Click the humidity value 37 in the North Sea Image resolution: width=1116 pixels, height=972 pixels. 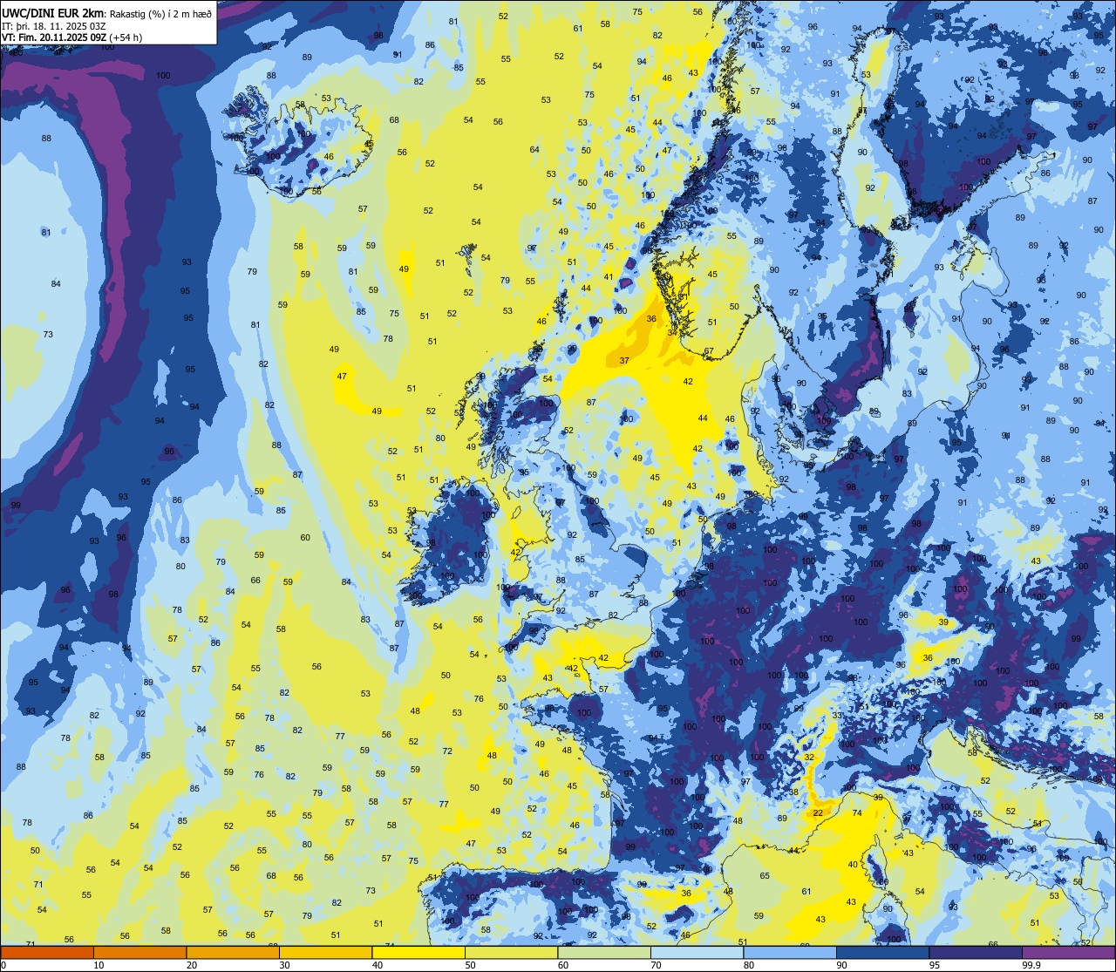click(x=624, y=360)
